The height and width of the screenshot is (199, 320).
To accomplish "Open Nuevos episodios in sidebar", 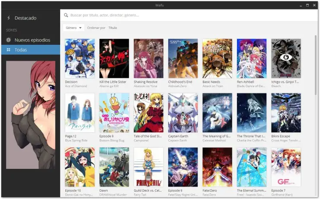I will point(31,40).
